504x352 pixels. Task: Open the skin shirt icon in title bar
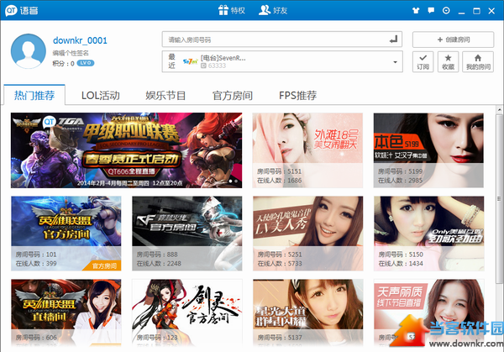[x=416, y=11]
